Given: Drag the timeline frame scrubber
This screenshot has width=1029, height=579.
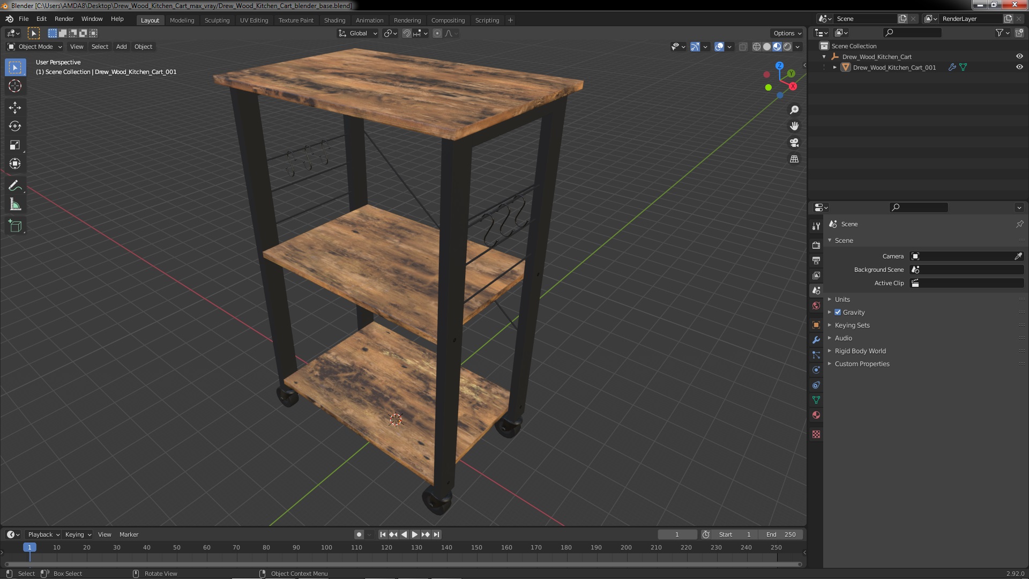Looking at the screenshot, I should point(29,546).
